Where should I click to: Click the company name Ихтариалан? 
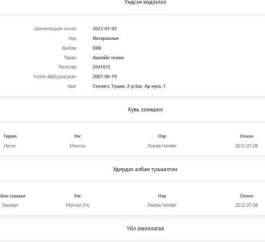click(x=105, y=38)
